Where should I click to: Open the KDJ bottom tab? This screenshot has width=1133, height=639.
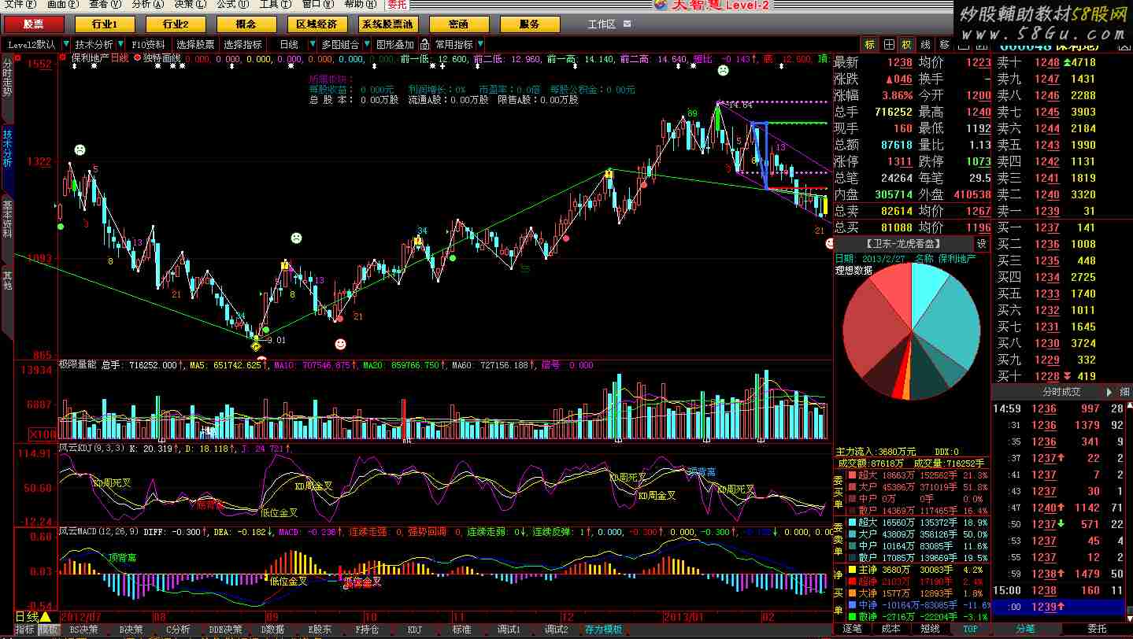click(x=415, y=630)
